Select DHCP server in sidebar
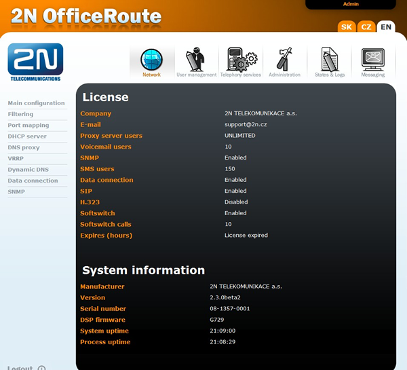 tap(27, 136)
